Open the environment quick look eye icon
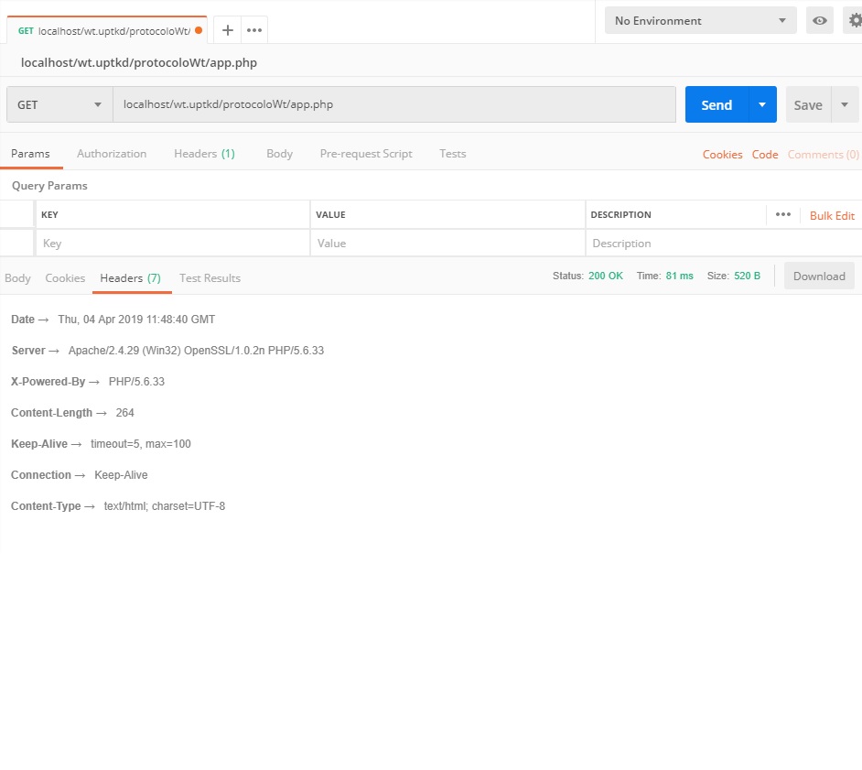This screenshot has width=862, height=770. [x=819, y=19]
